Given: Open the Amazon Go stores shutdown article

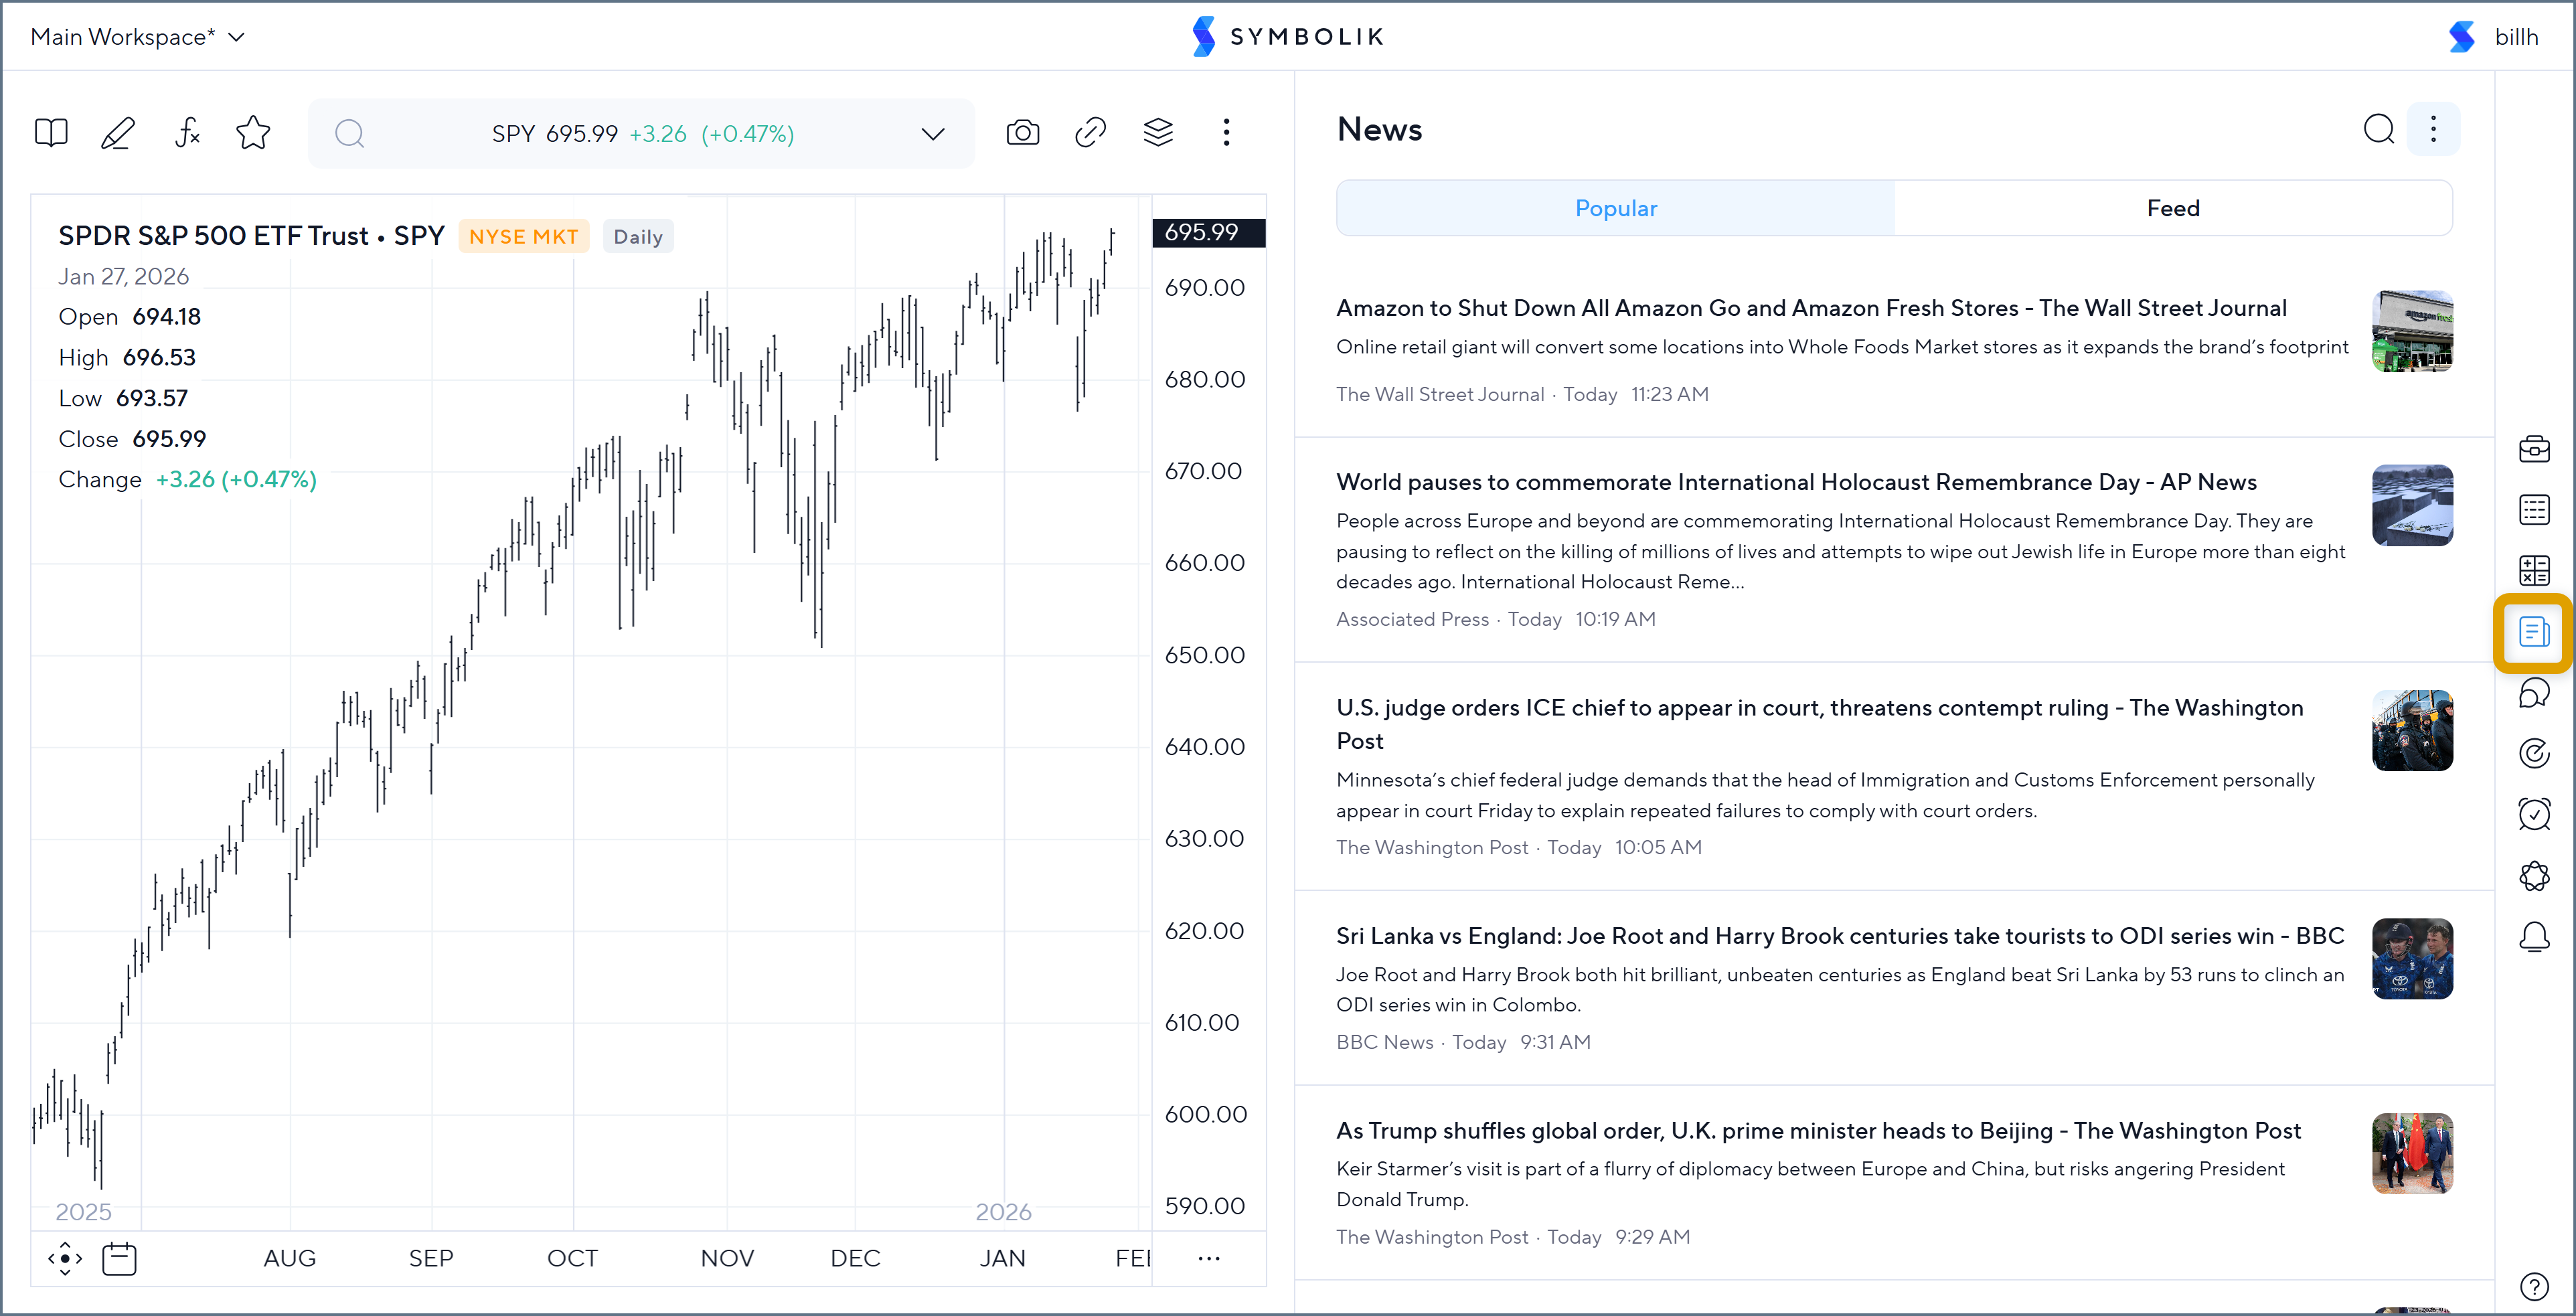Looking at the screenshot, I should (1810, 308).
